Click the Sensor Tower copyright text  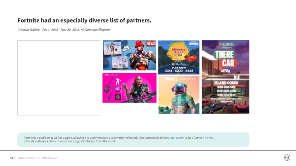[x=38, y=158]
